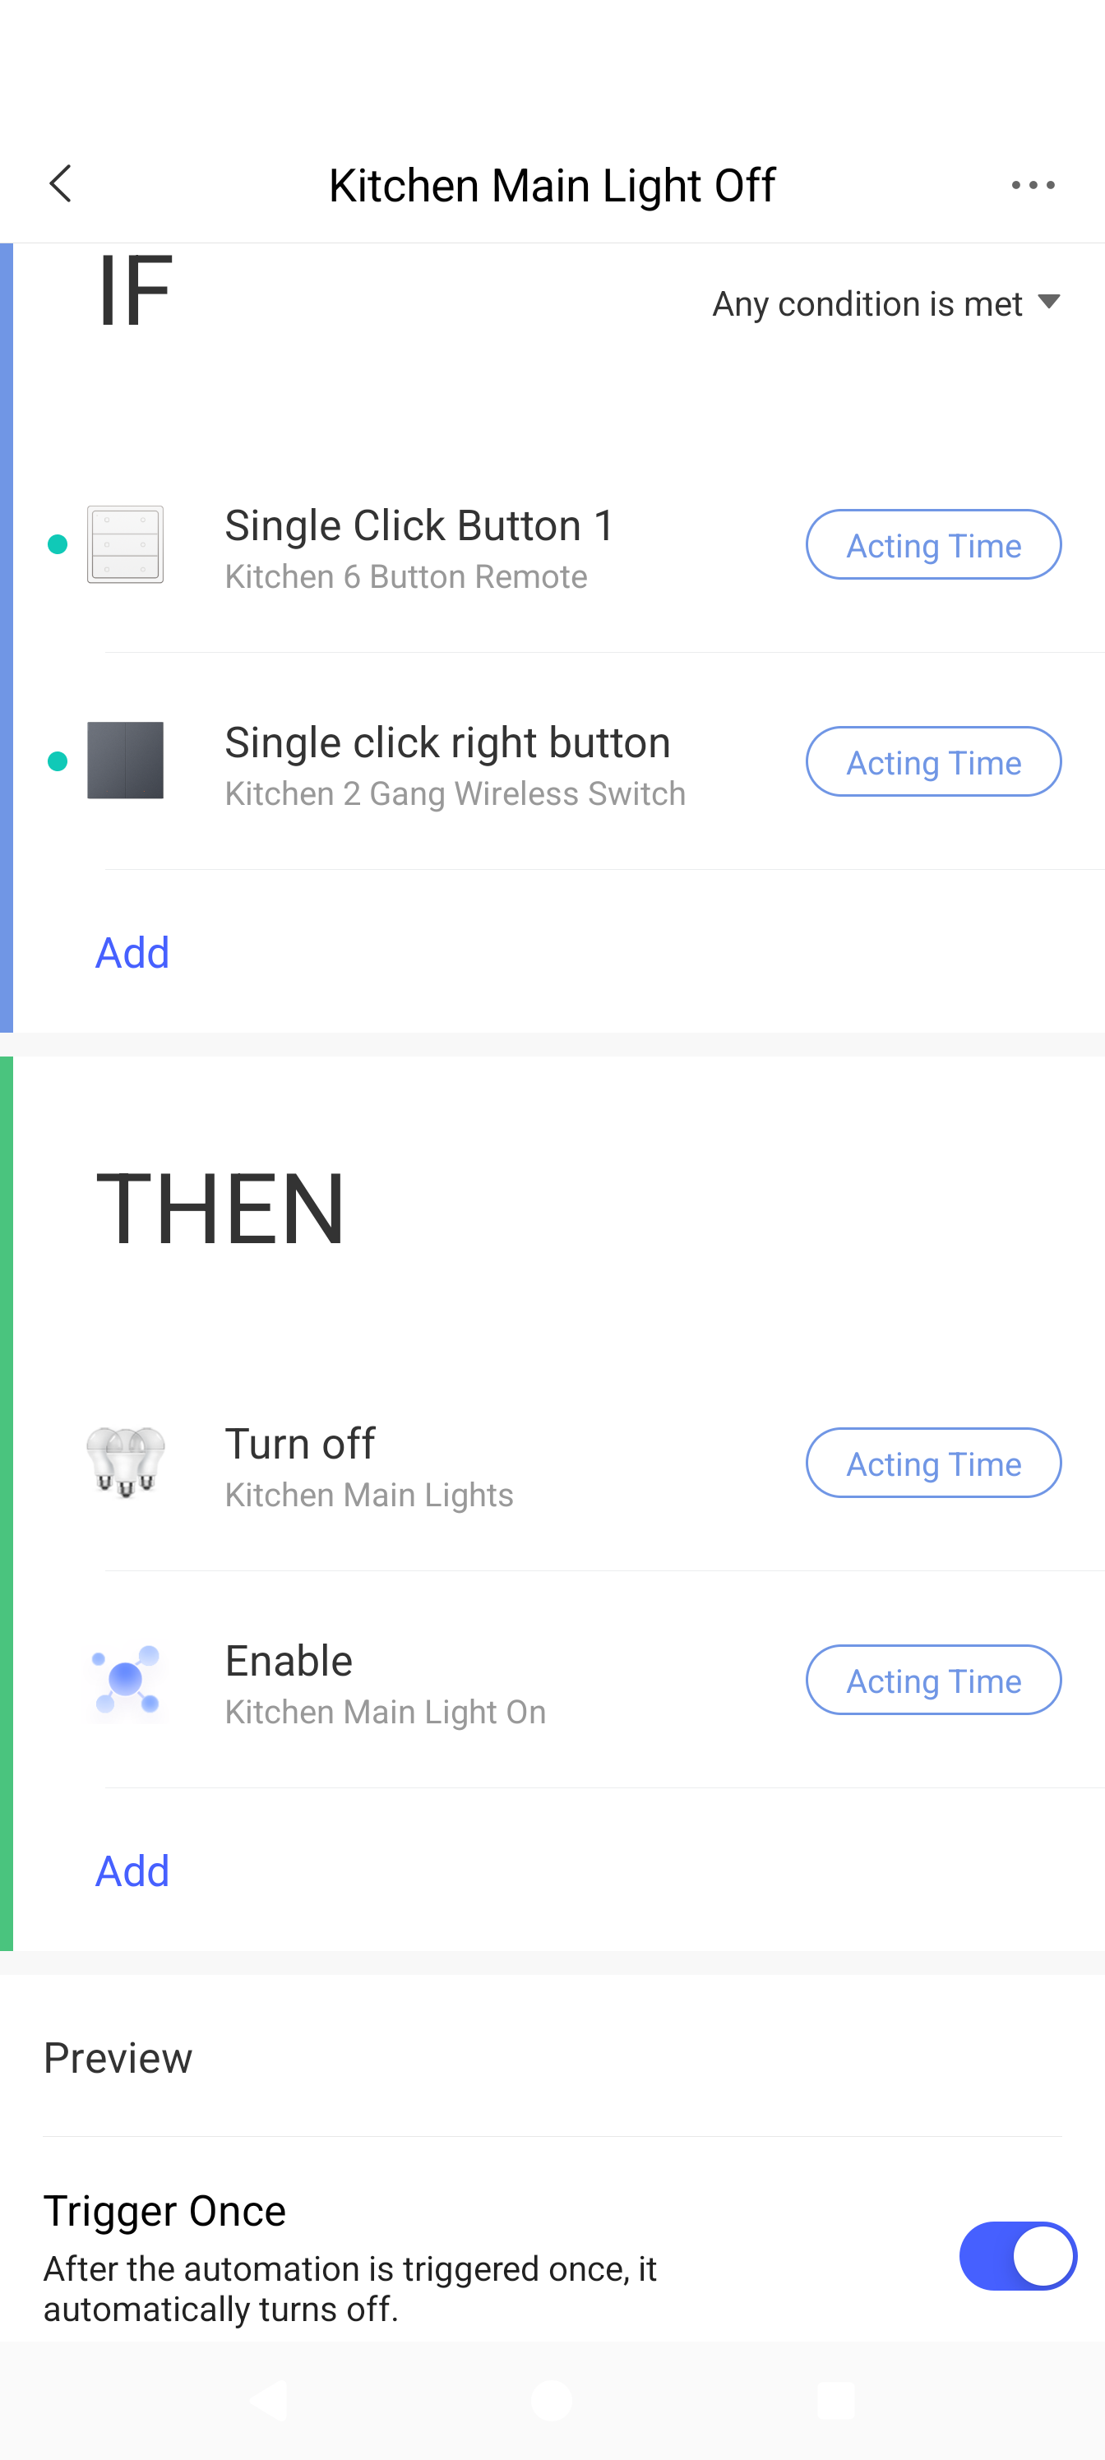
Task: Add a new IF condition
Action: (x=132, y=952)
